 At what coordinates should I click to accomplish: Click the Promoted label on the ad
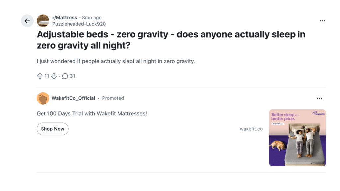click(x=113, y=98)
